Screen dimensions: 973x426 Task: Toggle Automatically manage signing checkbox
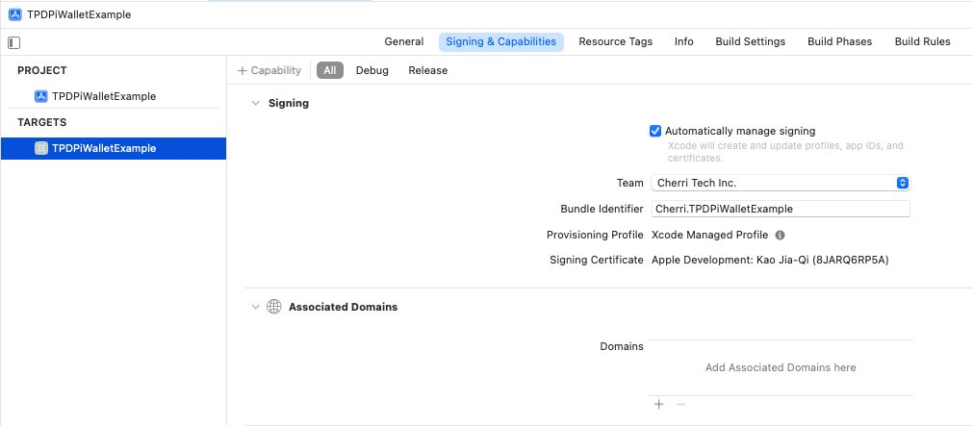[x=655, y=131]
